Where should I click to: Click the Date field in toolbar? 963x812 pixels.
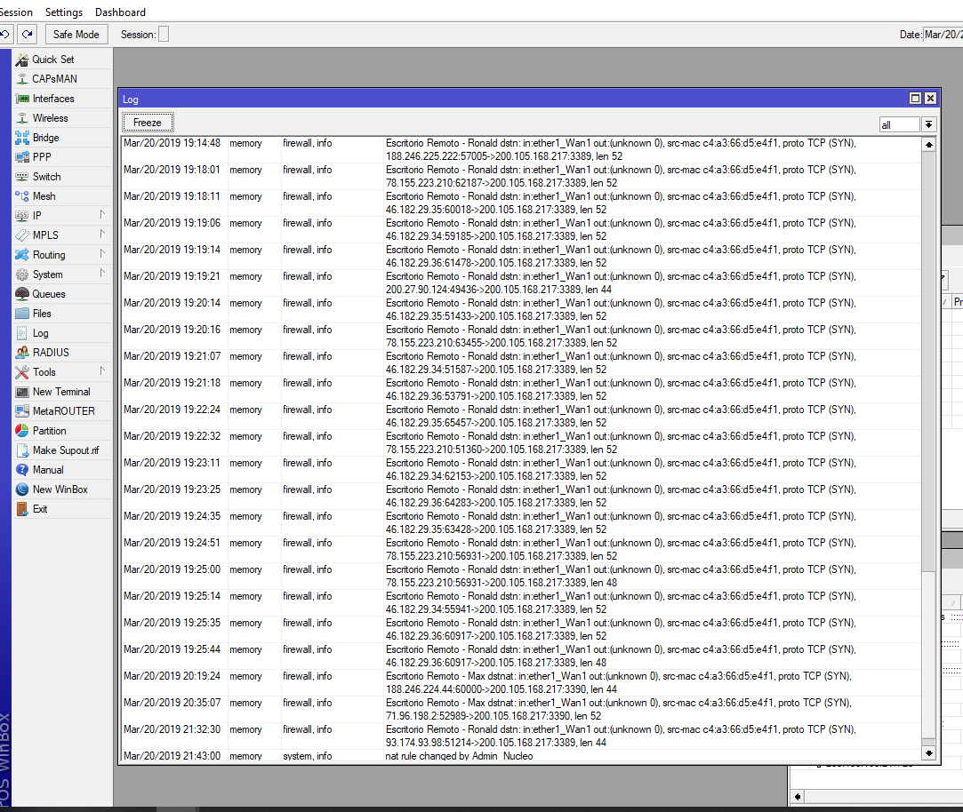pyautogui.click(x=943, y=35)
